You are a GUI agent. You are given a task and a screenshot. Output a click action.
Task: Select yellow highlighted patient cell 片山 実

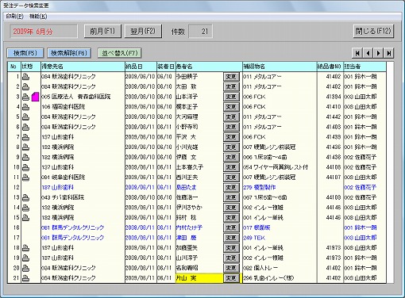click(x=199, y=278)
